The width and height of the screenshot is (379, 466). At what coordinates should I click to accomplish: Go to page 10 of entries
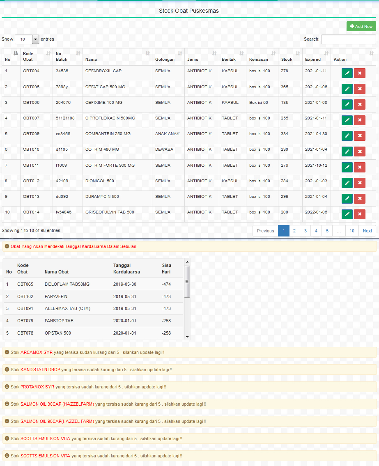tap(351, 231)
